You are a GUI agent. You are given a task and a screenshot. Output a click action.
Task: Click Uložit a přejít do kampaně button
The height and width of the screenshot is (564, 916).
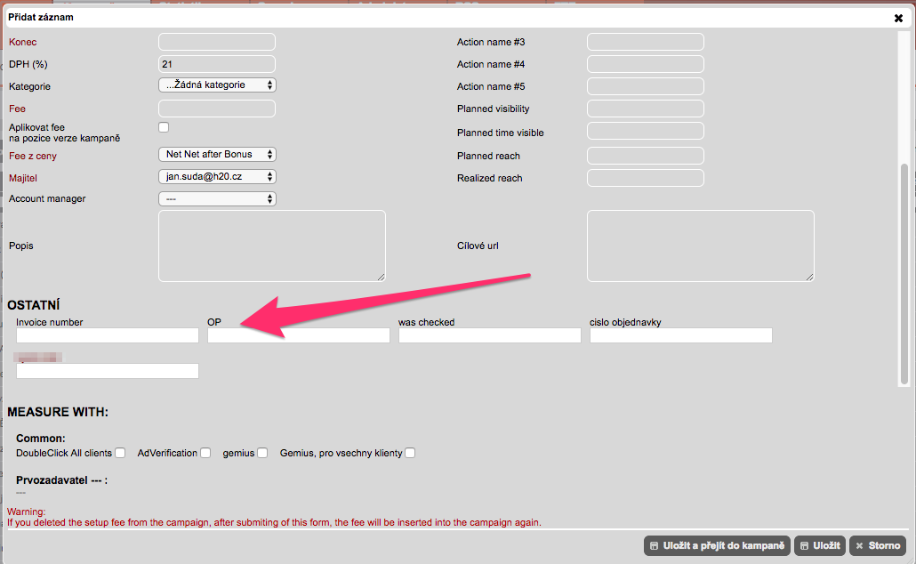(x=716, y=545)
